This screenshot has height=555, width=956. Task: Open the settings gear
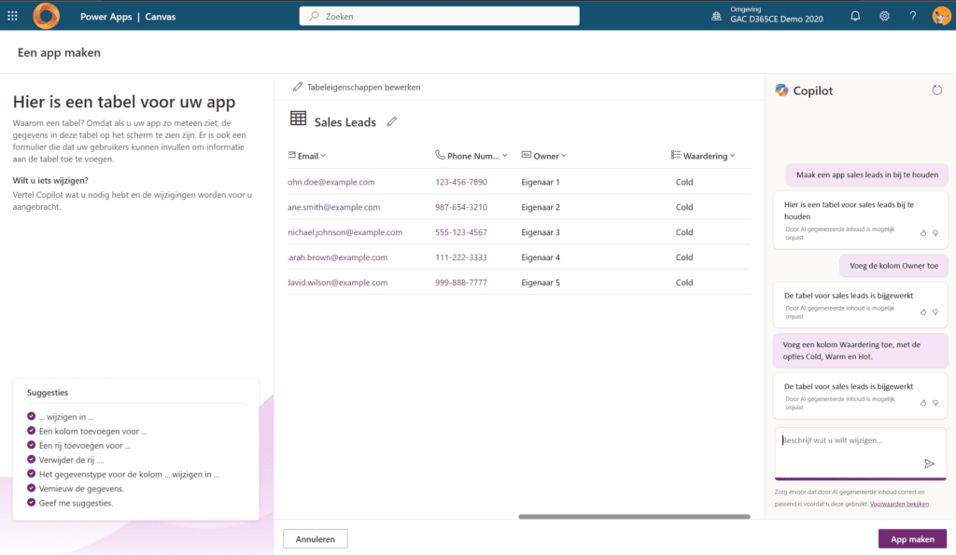point(884,17)
